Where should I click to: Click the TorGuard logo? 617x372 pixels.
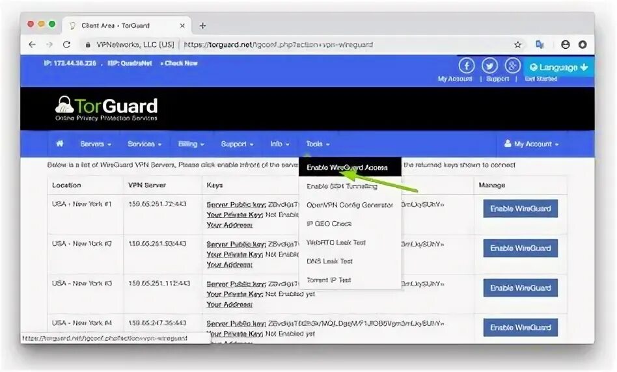pos(106,108)
